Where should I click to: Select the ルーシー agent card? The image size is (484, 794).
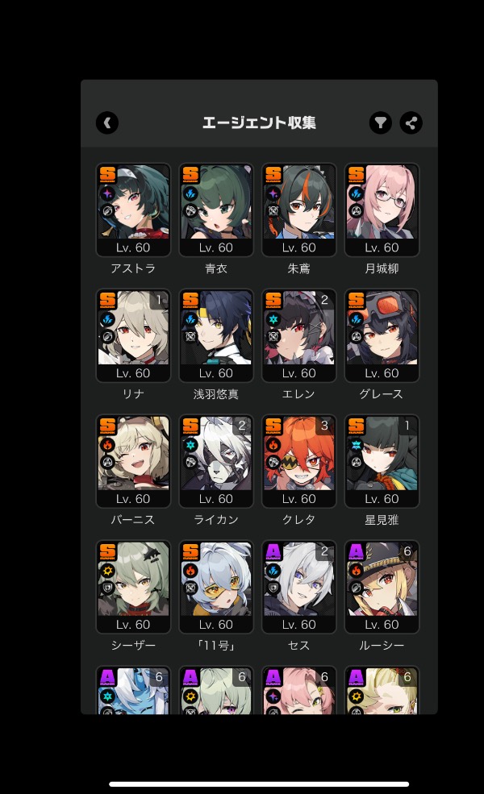[382, 586]
